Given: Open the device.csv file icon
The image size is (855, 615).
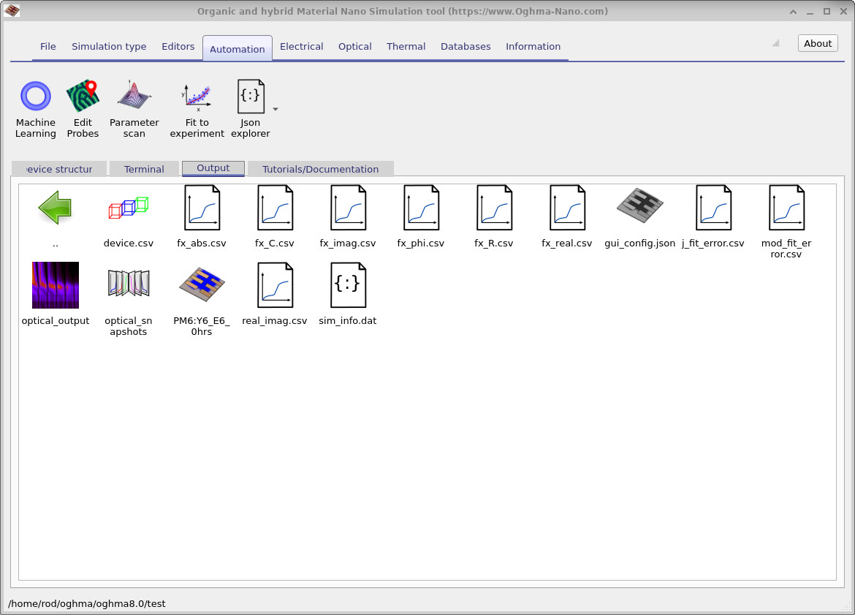Looking at the screenshot, I should 128,207.
